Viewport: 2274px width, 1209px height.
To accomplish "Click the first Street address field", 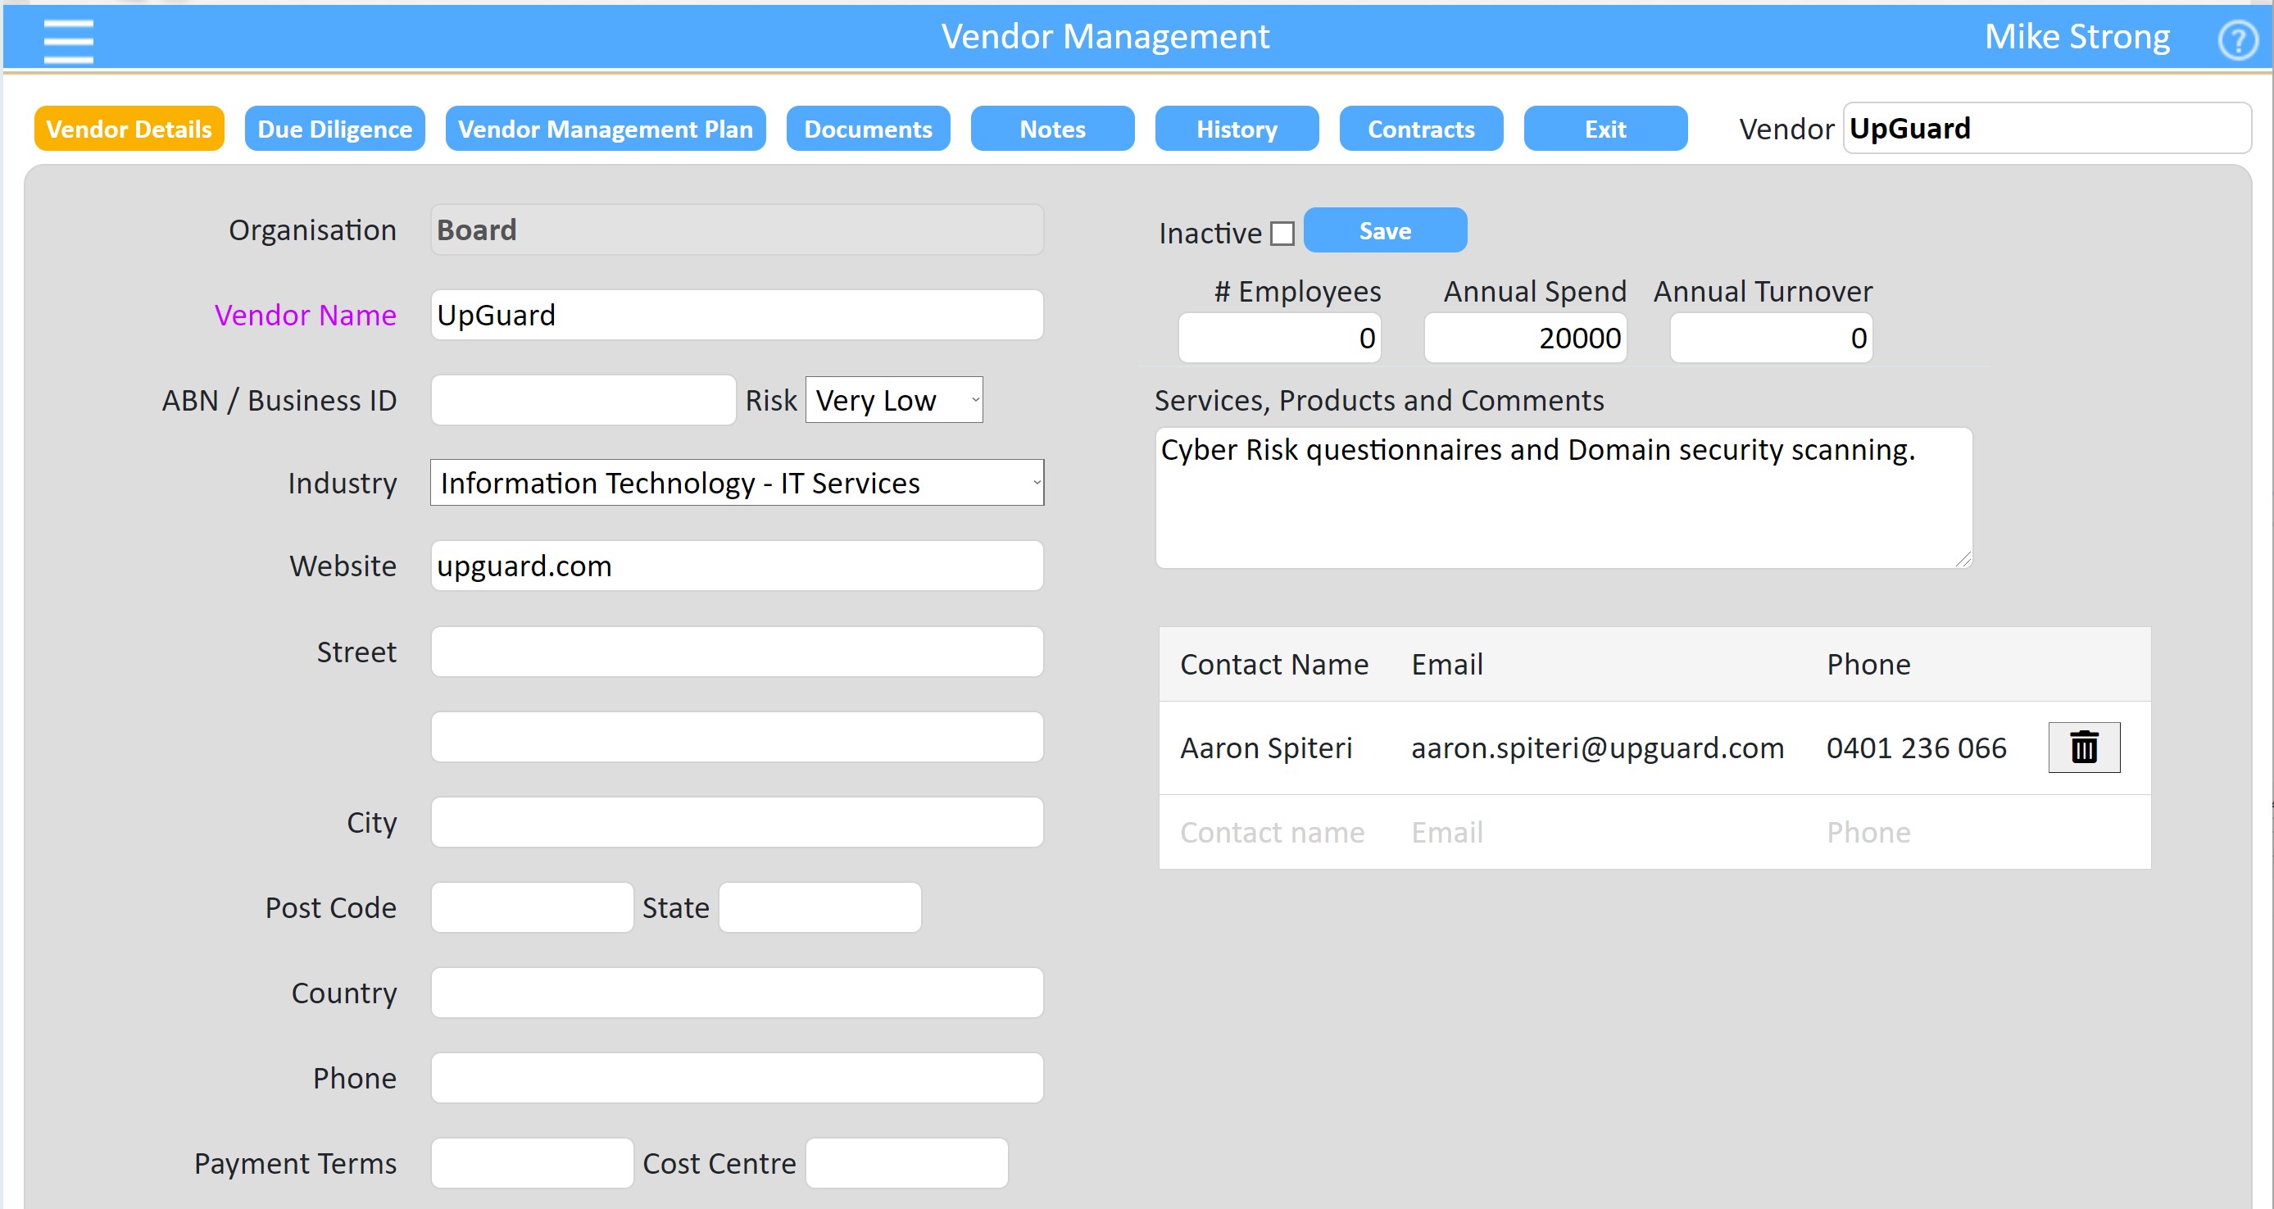I will coord(736,652).
